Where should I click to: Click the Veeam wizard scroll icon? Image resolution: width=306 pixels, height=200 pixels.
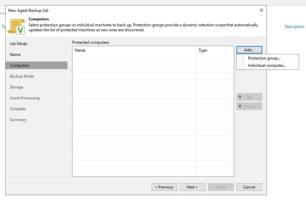click(16, 26)
